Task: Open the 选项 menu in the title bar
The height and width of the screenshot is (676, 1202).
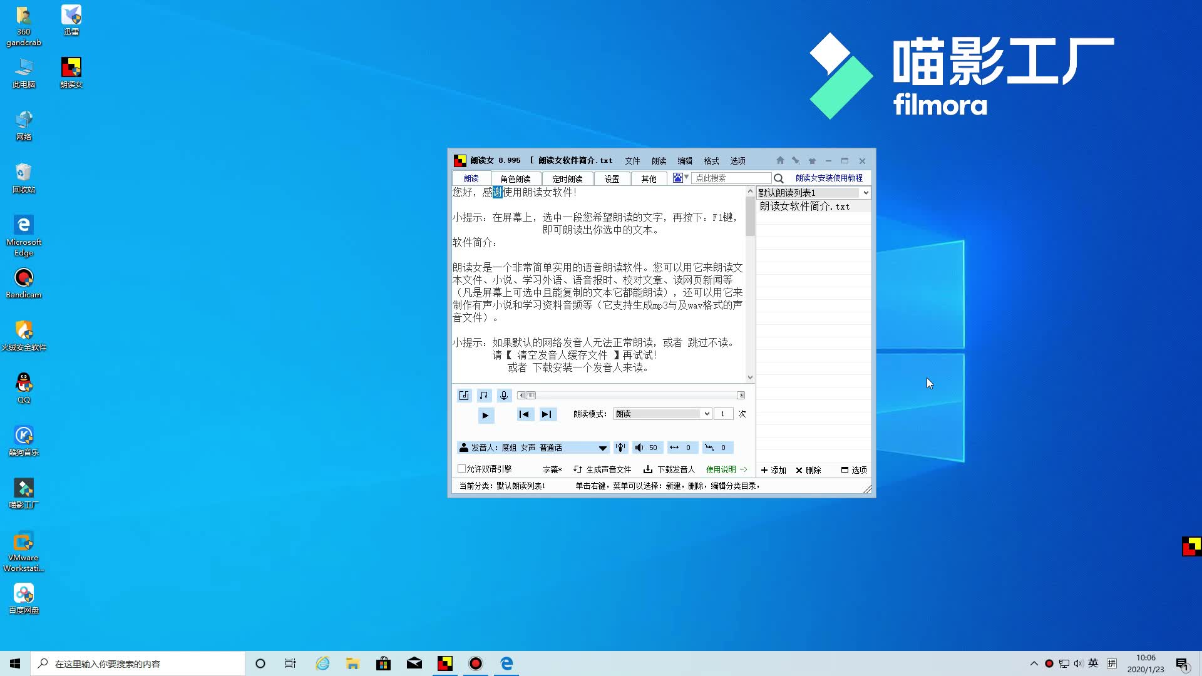Action: pos(737,161)
